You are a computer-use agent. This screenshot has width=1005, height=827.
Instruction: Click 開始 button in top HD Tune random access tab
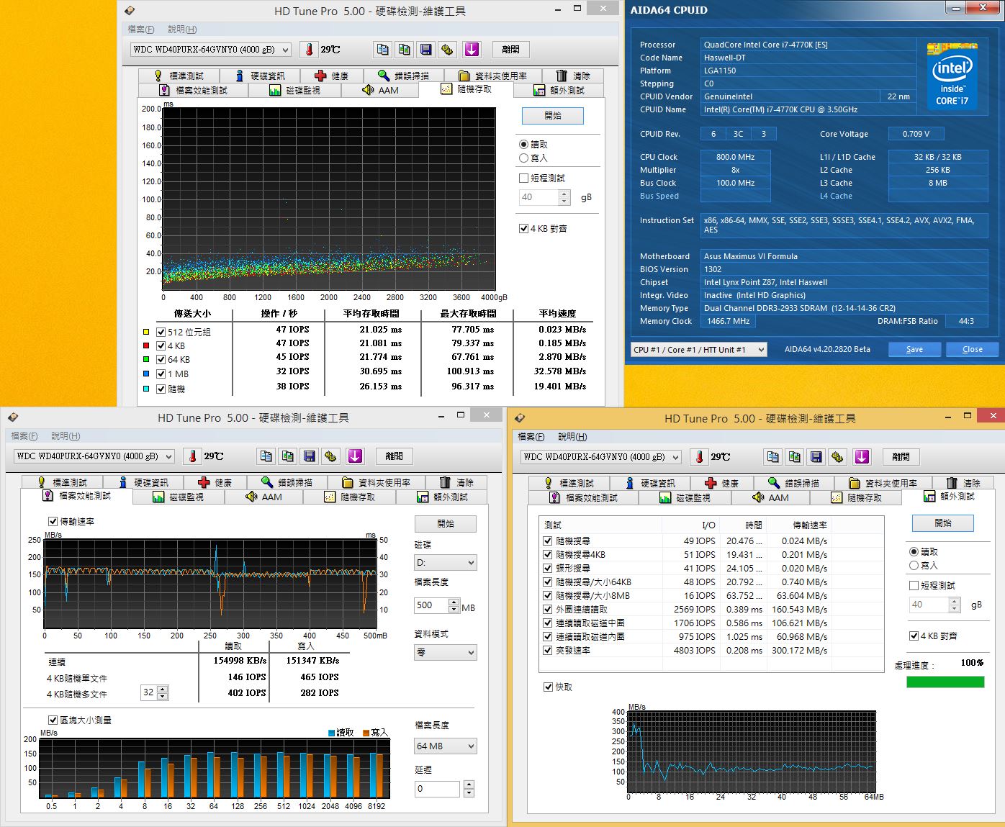click(553, 116)
